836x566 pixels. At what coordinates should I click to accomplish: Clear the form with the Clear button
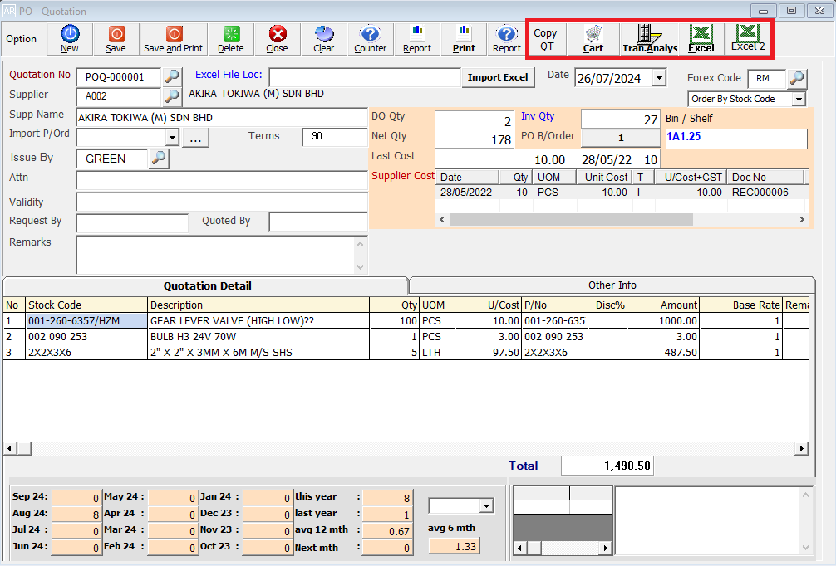pos(323,39)
